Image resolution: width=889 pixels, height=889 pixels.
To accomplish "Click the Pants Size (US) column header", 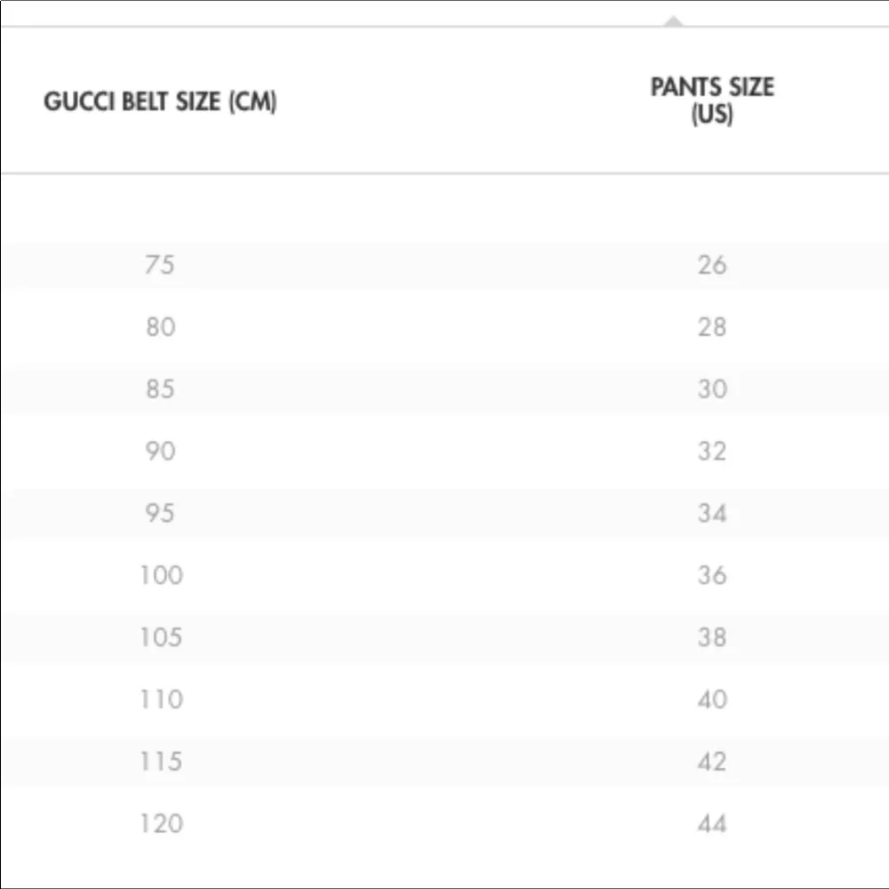I will pyautogui.click(x=712, y=100).
